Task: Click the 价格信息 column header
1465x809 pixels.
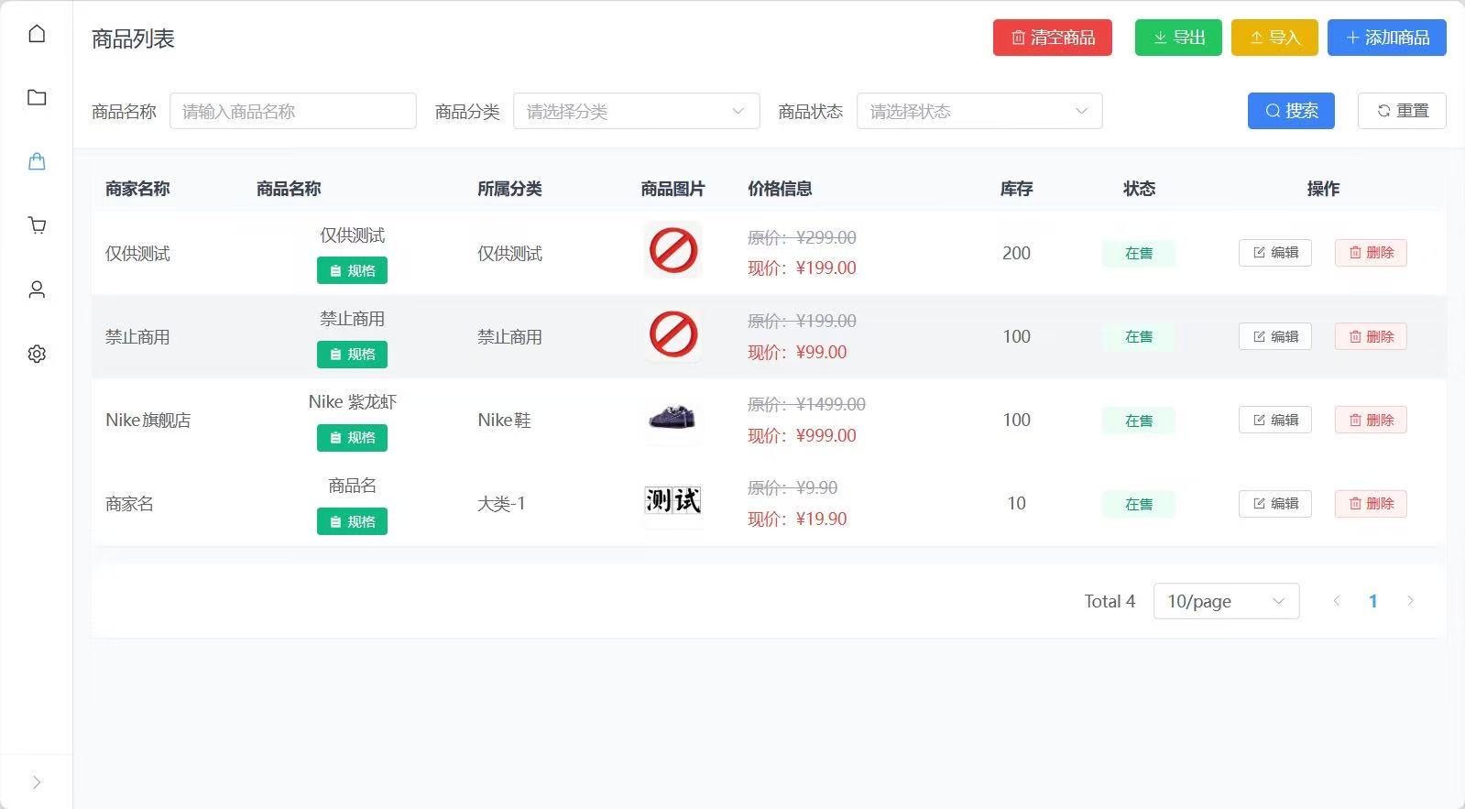Action: coord(780,189)
